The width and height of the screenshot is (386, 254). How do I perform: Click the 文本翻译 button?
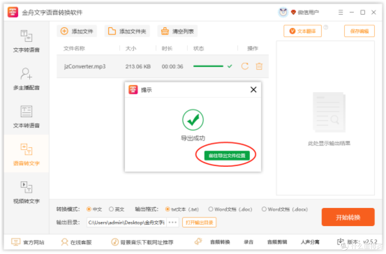tap(303, 31)
